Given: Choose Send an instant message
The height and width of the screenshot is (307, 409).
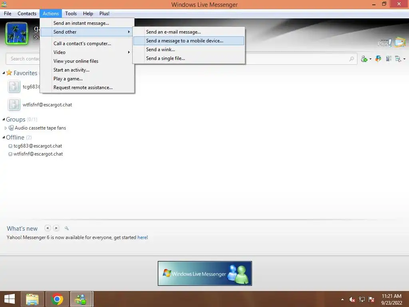Looking at the screenshot, I should (87, 23).
